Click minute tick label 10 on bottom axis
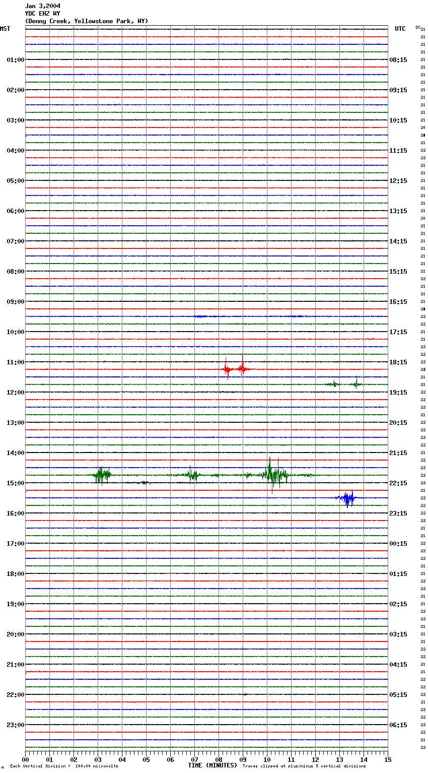Image resolution: width=428 pixels, height=773 pixels. tap(267, 759)
